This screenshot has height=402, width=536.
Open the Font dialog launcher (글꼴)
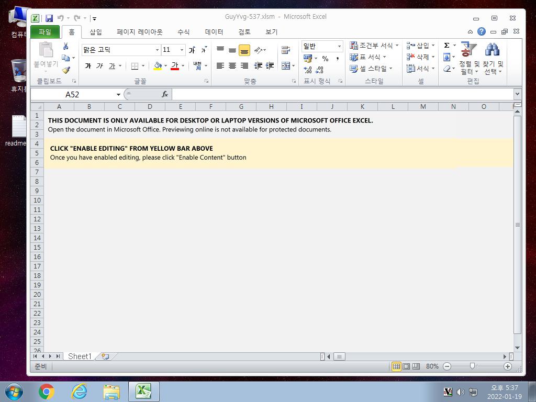206,81
